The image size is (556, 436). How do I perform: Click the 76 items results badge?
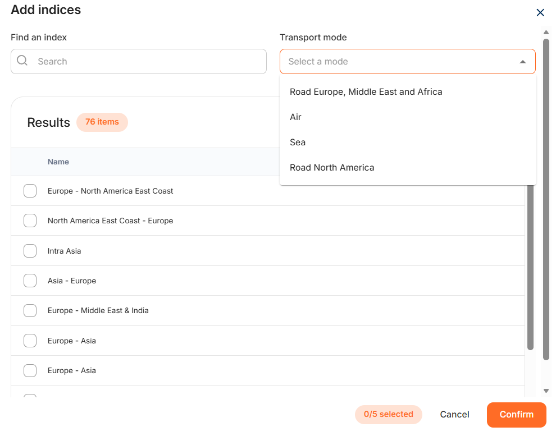pyautogui.click(x=102, y=122)
